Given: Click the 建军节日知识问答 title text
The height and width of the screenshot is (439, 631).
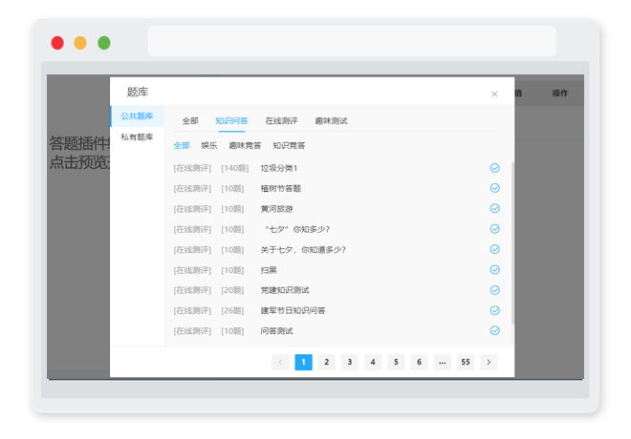Looking at the screenshot, I should (x=293, y=310).
